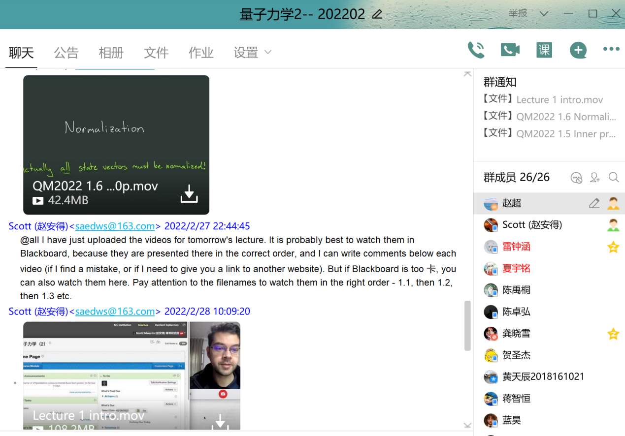The height and width of the screenshot is (436, 625).
Task: Click the chat vertical scrollbar thumb
Action: coord(467,325)
